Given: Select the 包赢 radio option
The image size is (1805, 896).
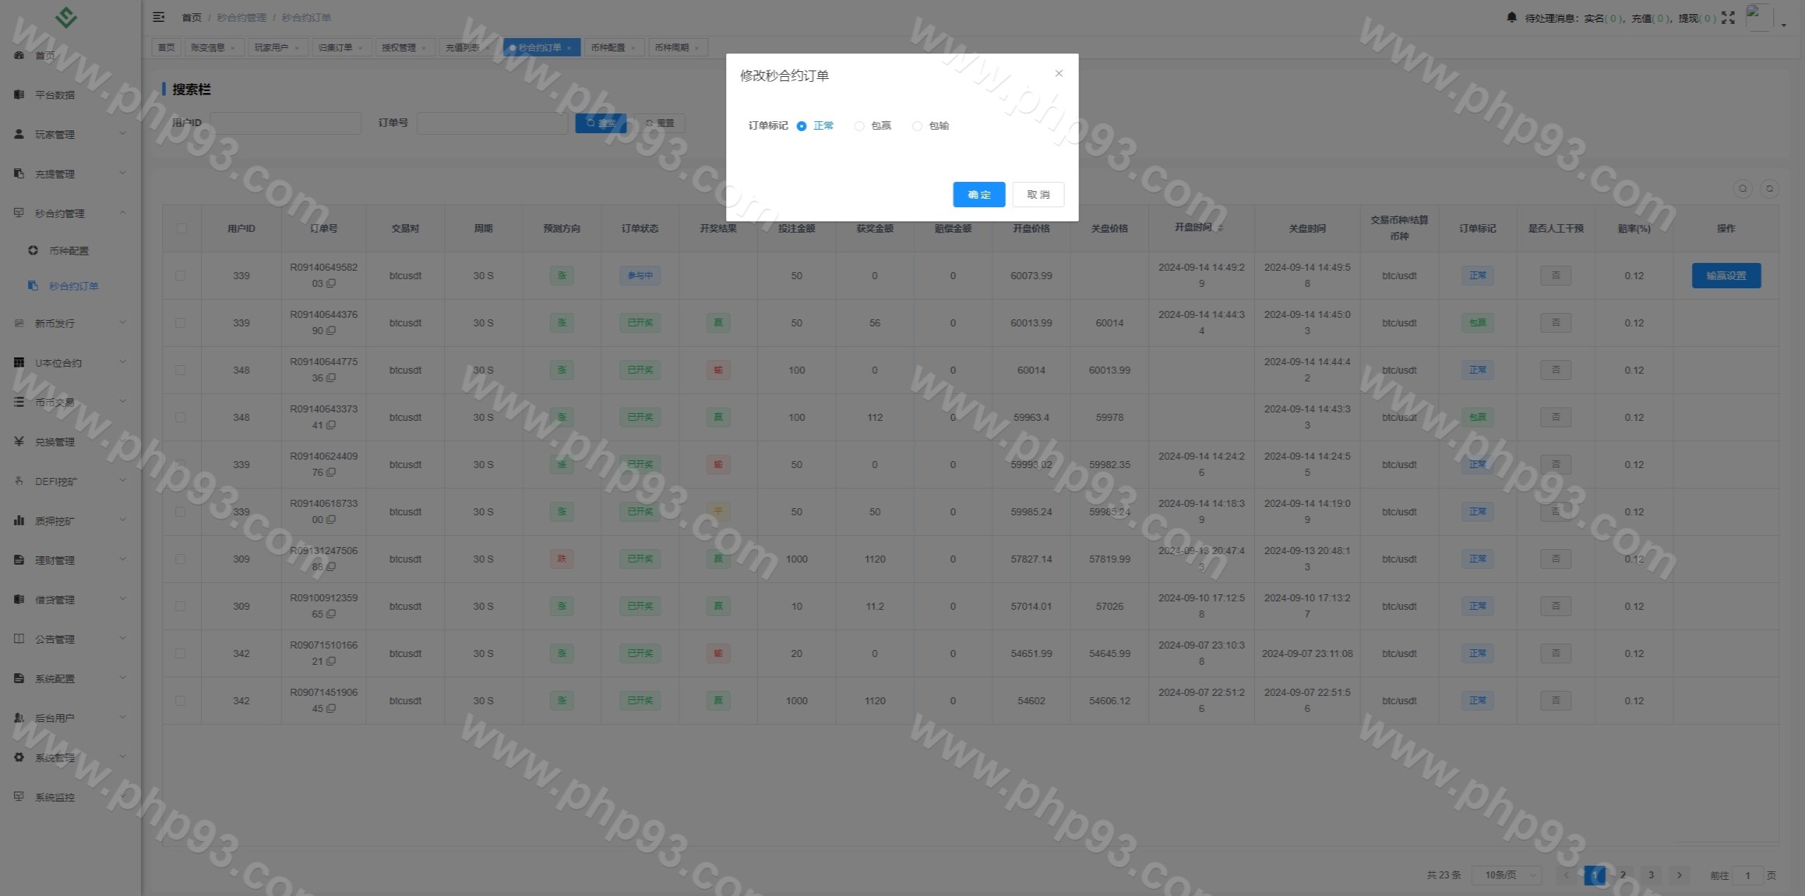Looking at the screenshot, I should click(x=859, y=126).
